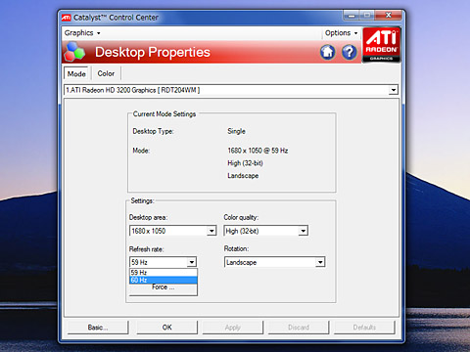The image size is (470, 352).
Task: Switch to the Mode tab
Action: click(x=76, y=73)
